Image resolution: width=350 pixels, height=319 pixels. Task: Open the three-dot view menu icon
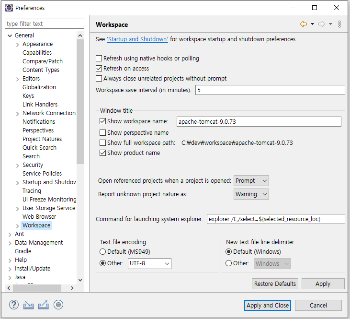339,24
